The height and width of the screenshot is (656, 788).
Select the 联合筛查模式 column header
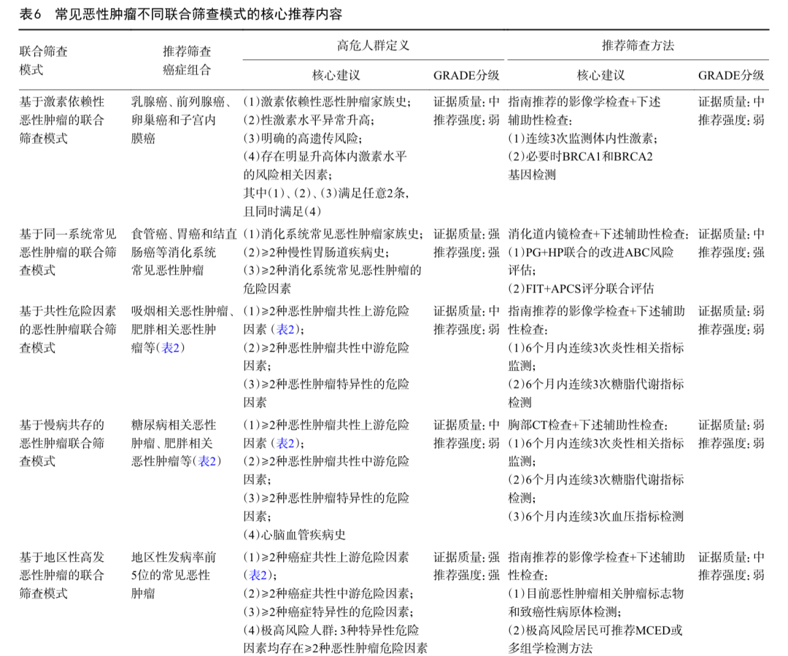coord(44,61)
